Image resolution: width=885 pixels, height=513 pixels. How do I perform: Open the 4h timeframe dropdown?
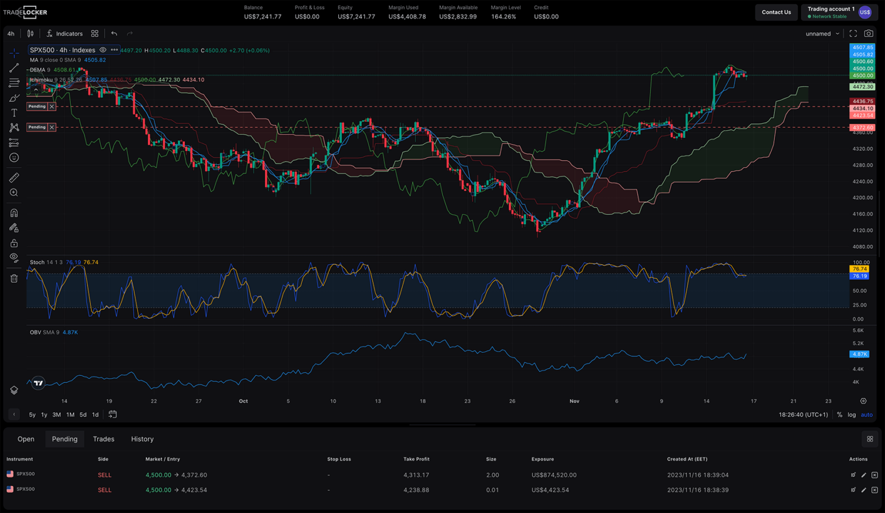[10, 33]
